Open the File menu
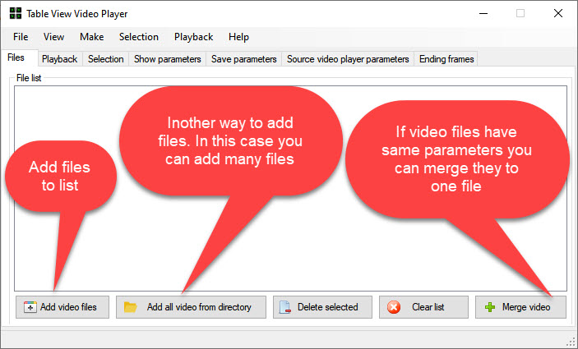 tap(21, 37)
